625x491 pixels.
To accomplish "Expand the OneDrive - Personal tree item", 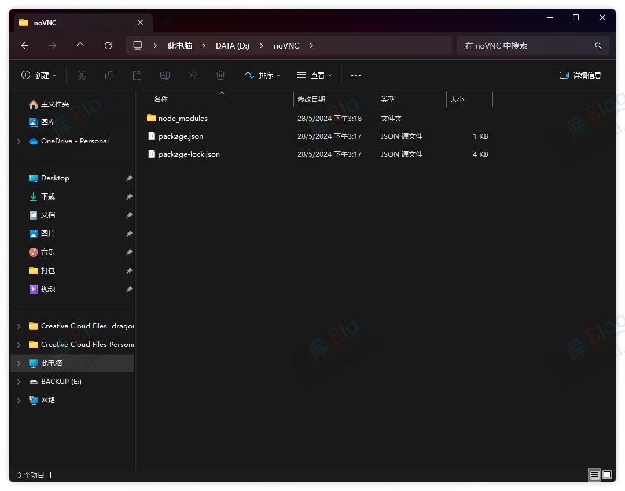I will (x=18, y=141).
